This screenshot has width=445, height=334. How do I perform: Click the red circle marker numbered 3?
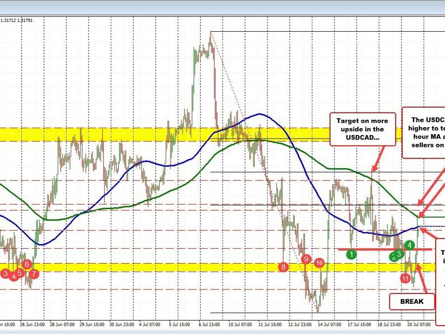point(5,274)
